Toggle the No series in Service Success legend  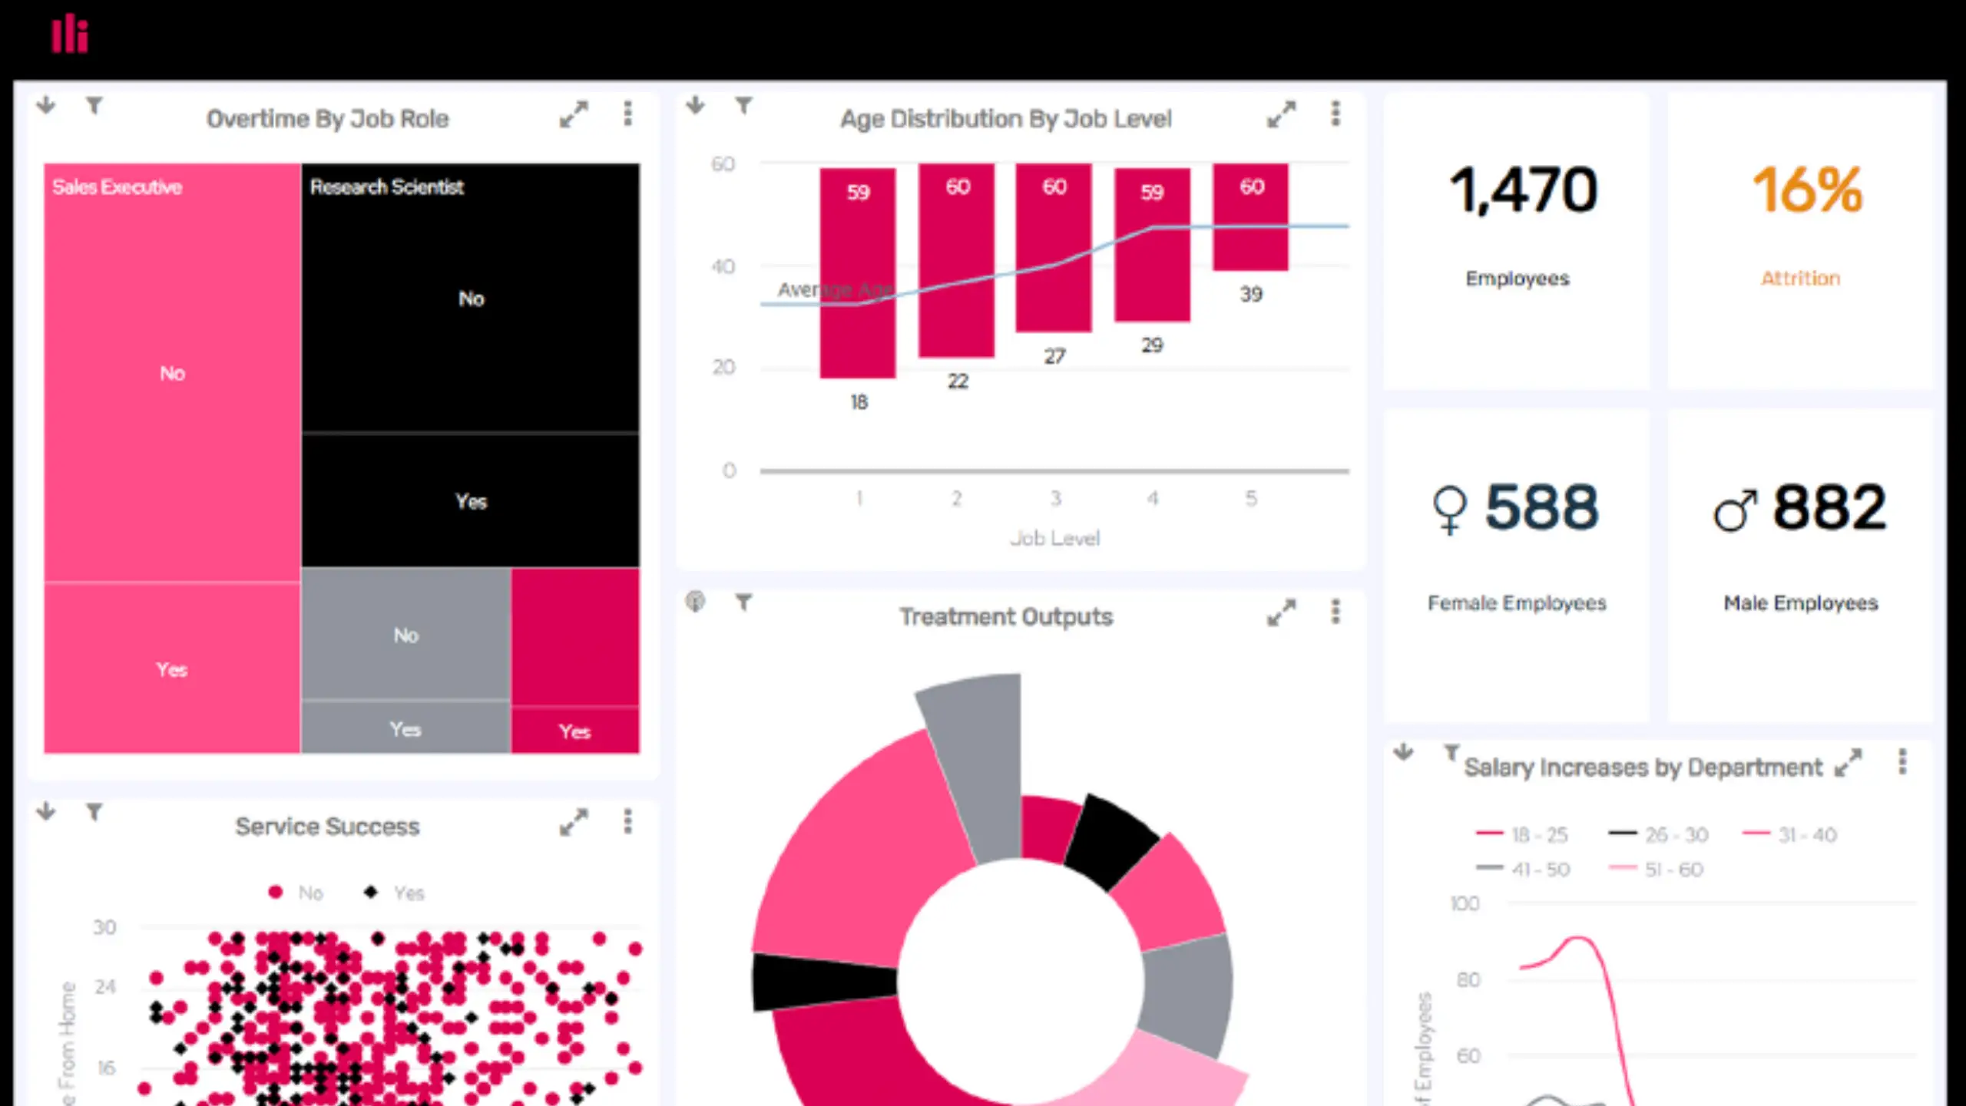click(296, 893)
